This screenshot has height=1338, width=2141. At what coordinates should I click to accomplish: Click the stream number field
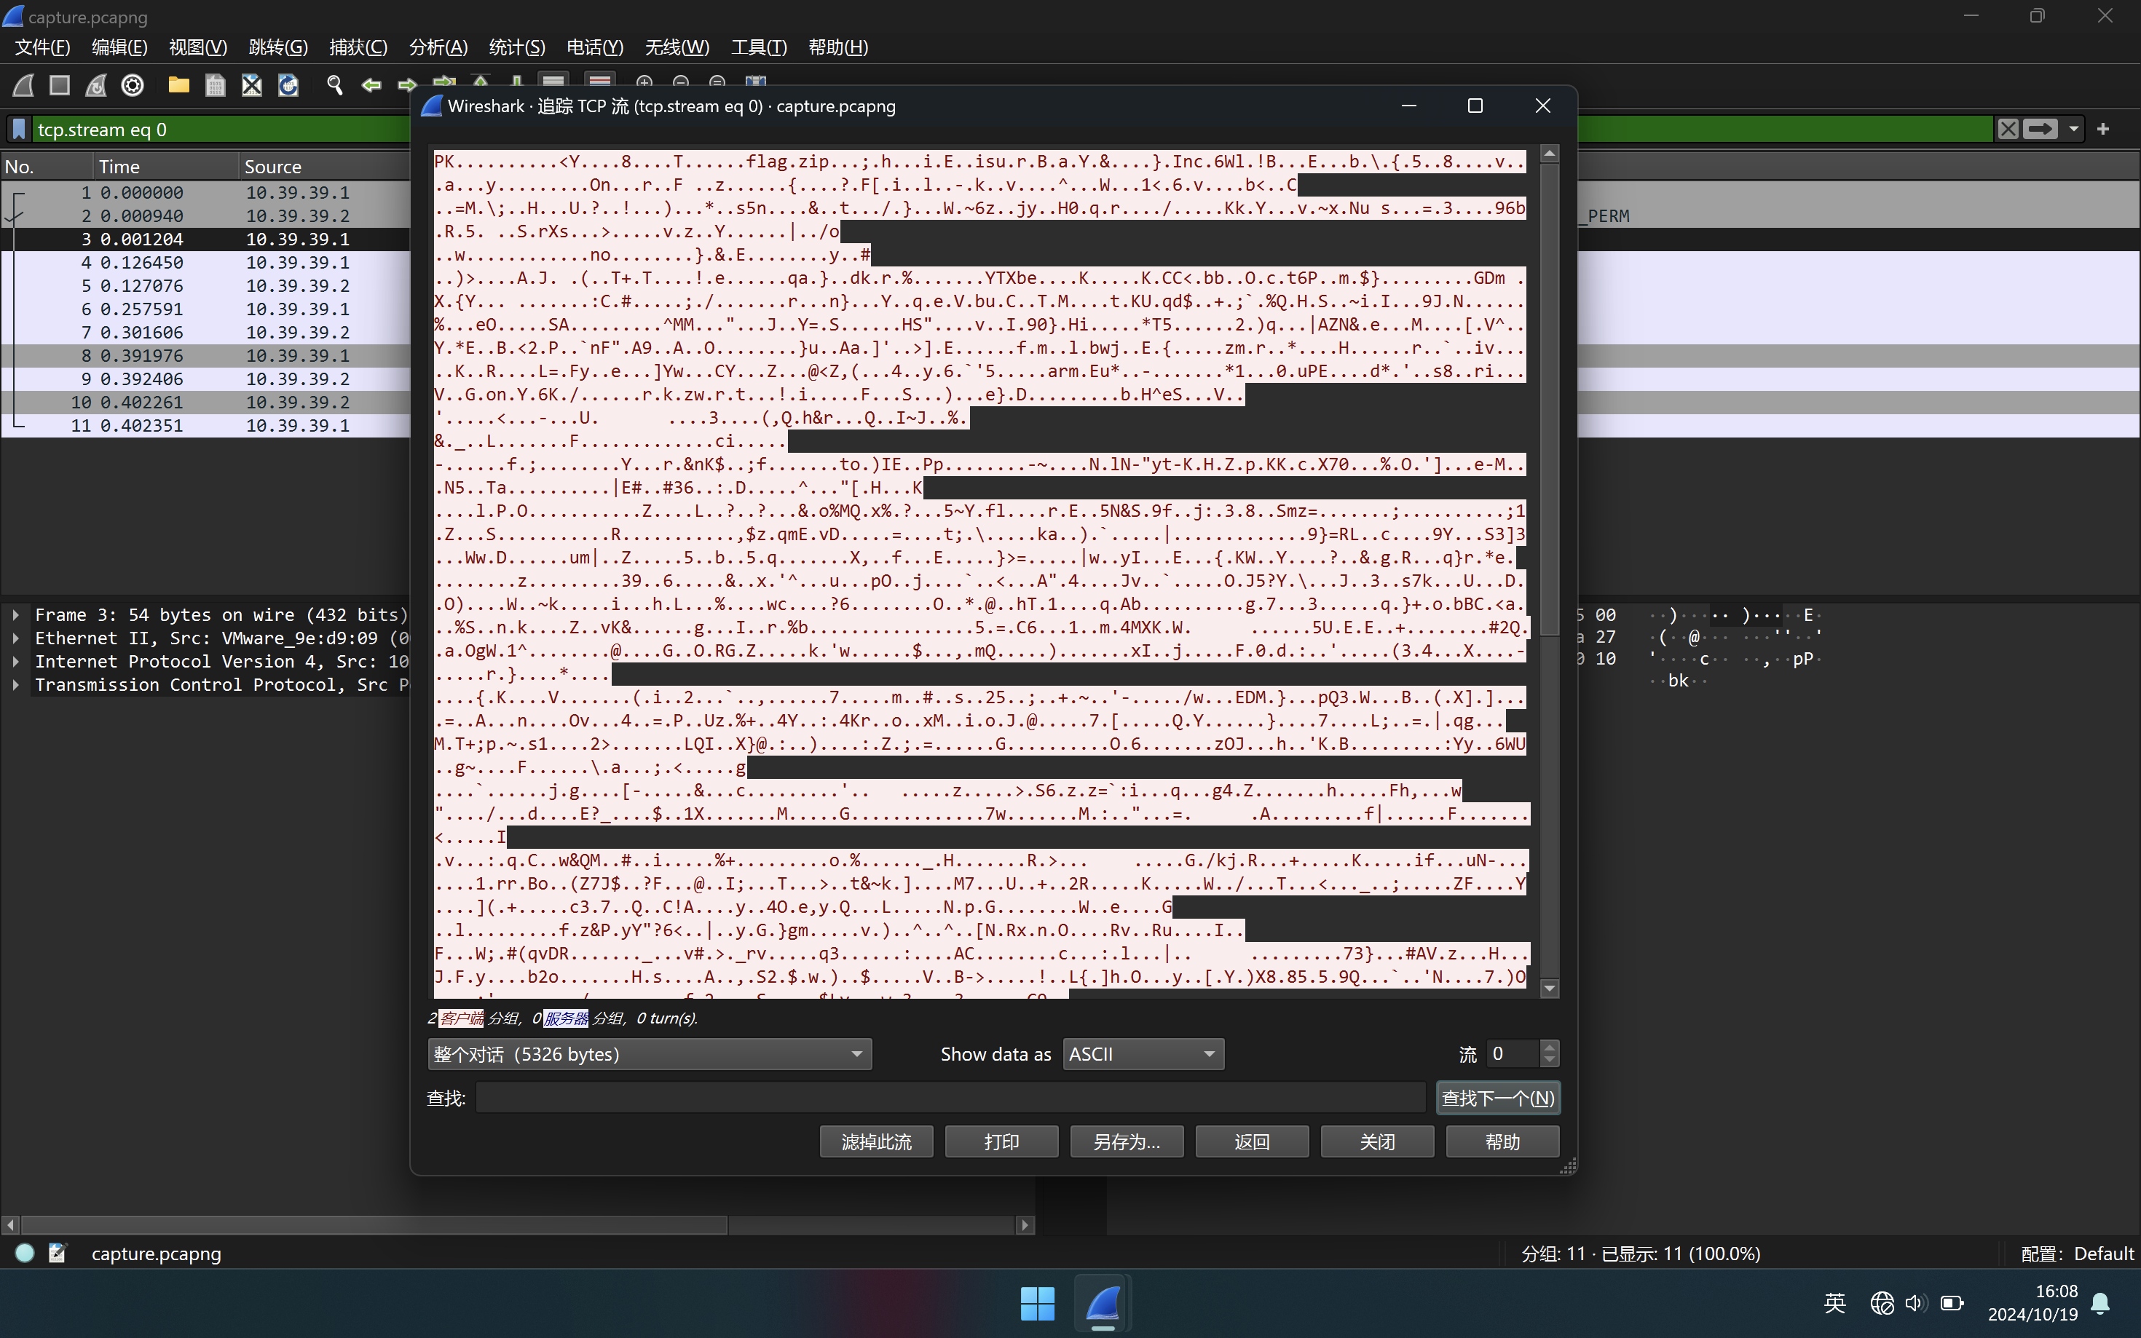click(1513, 1054)
